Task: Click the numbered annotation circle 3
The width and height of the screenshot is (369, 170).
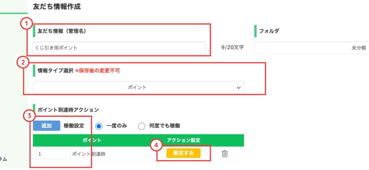Action: 30,116
